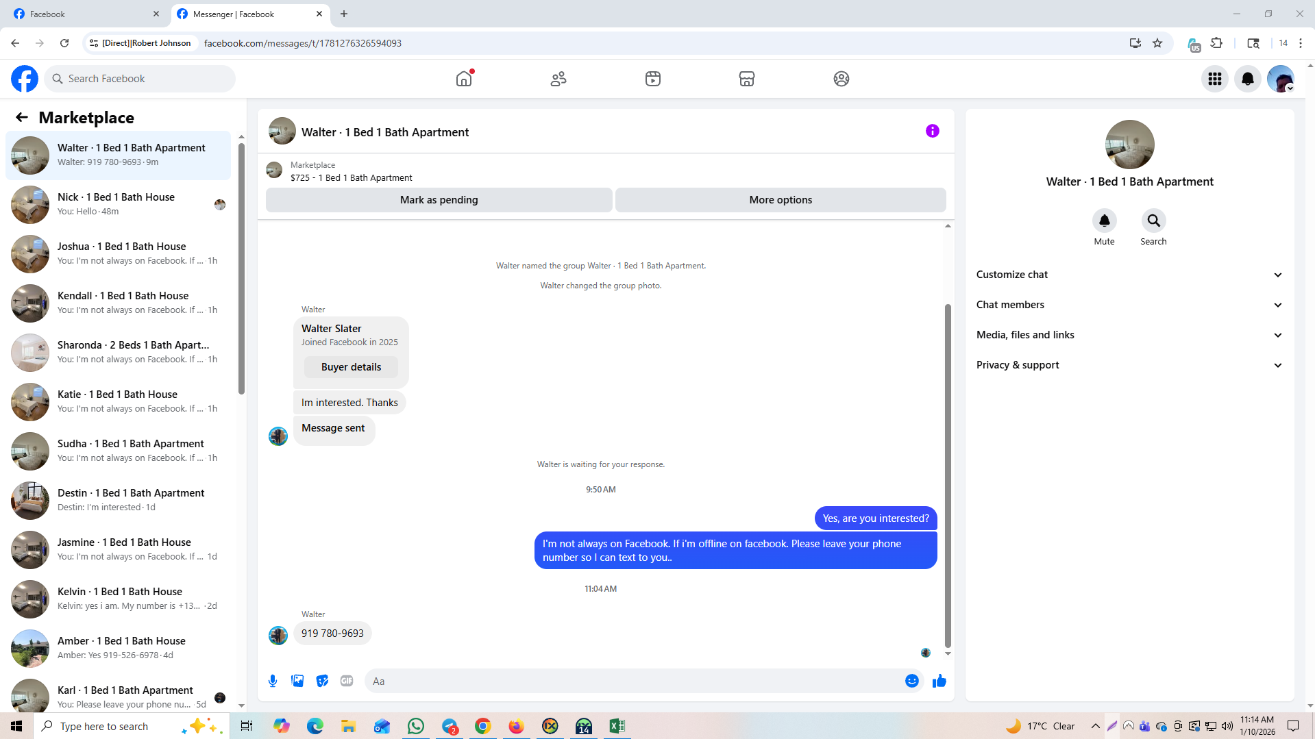Screen dimensions: 1315x739
Task: Open Amber 1 Bed 1 Bath House chat
Action: pyautogui.click(x=118, y=649)
